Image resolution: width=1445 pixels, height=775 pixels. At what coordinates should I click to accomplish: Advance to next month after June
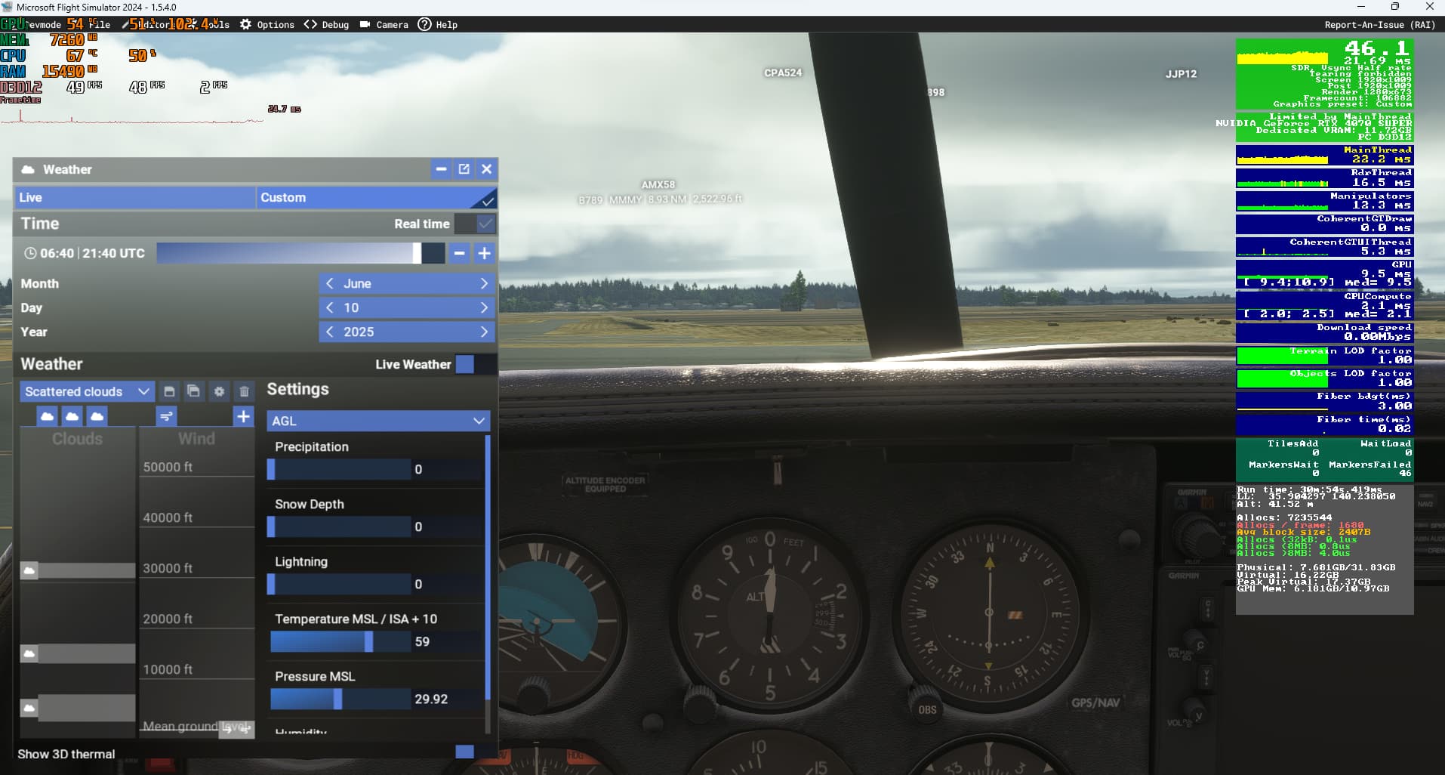(484, 283)
